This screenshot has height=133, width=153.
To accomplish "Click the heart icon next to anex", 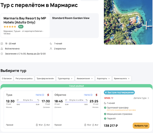I will point(112,98).
